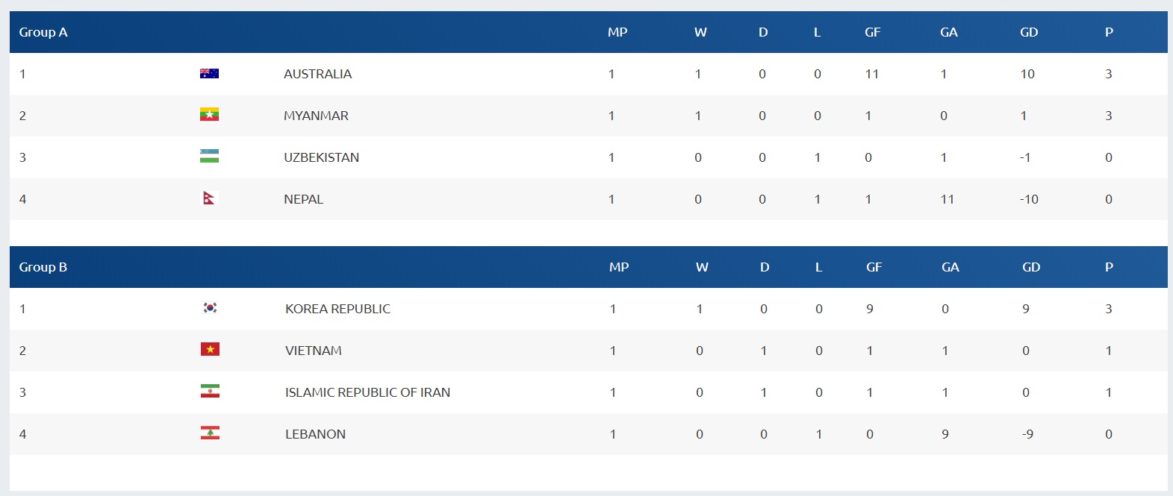This screenshot has width=1173, height=496.
Task: Click the GF column header in Group A
Action: [x=873, y=32]
